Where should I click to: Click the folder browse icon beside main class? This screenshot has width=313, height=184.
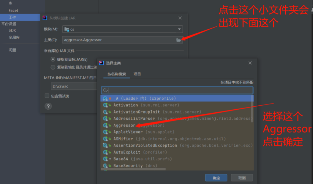pyautogui.click(x=178, y=40)
